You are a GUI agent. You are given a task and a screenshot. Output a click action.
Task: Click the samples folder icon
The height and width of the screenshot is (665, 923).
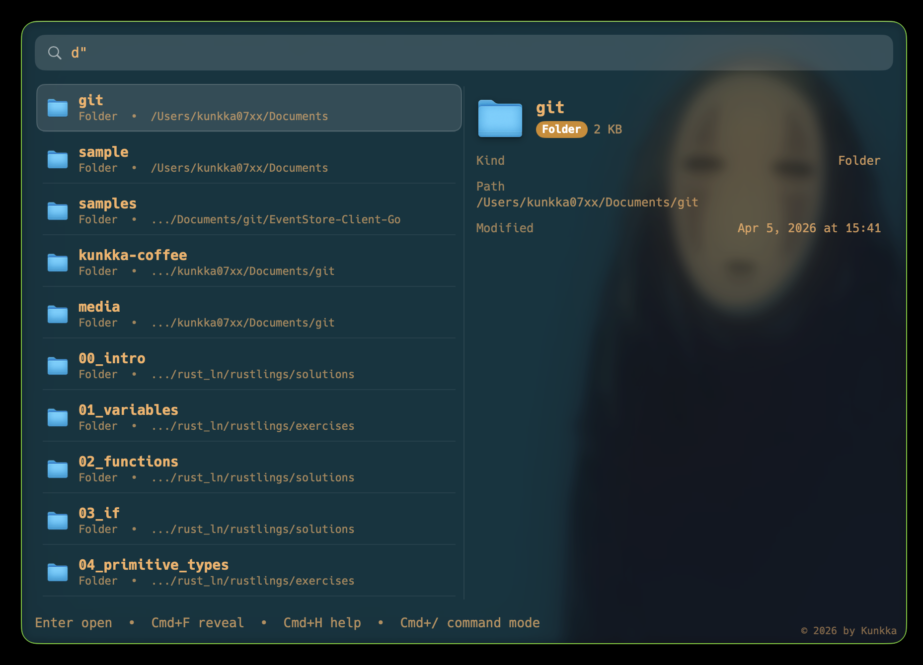point(58,211)
